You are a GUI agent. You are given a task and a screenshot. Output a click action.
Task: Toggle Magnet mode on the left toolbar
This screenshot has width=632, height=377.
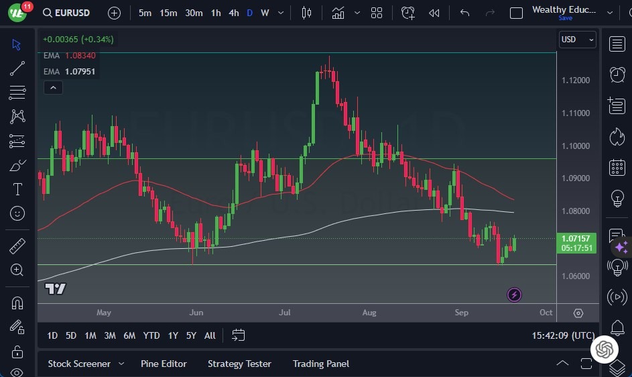click(x=17, y=303)
